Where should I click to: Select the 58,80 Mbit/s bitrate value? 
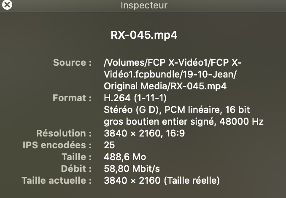[132, 169]
